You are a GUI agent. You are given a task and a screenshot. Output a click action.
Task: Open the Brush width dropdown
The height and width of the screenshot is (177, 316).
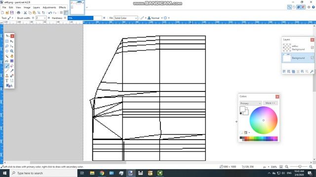click(x=45, y=18)
